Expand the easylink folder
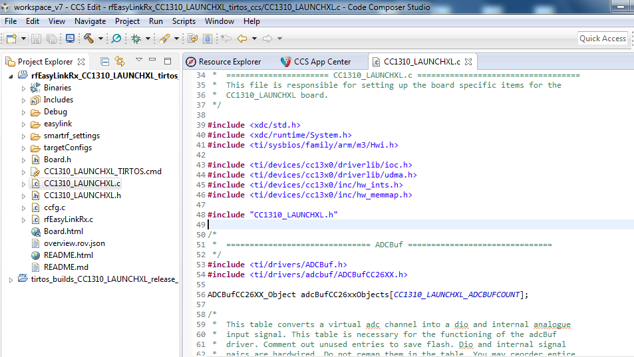 [x=23, y=124]
